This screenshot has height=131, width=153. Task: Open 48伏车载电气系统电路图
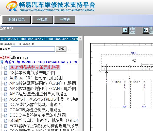(32, 73)
